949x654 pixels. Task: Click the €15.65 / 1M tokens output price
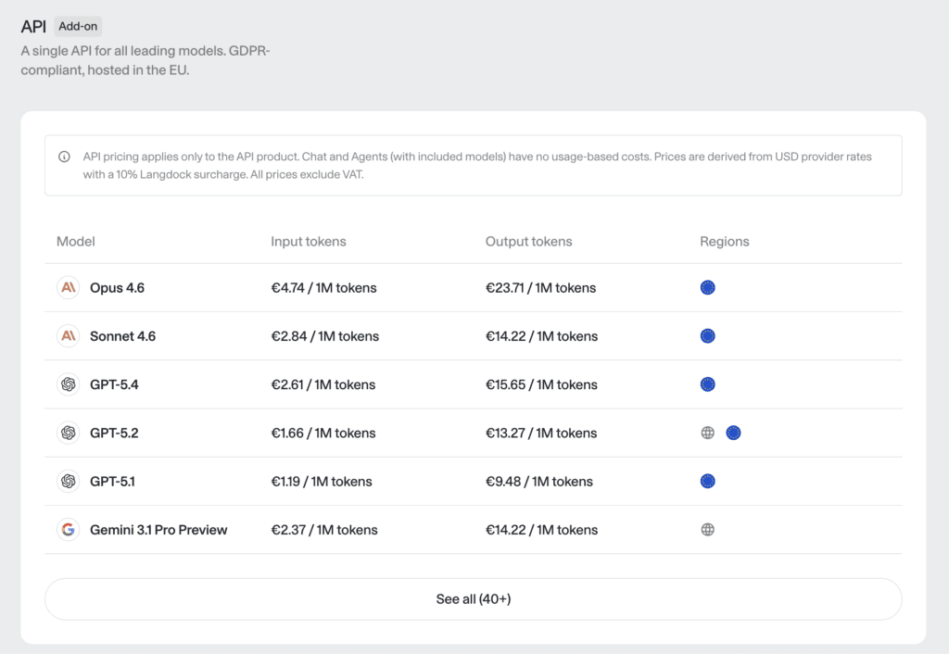541,384
